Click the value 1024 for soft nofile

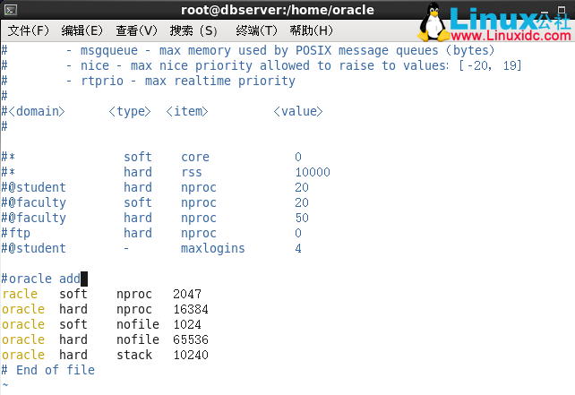(187, 324)
